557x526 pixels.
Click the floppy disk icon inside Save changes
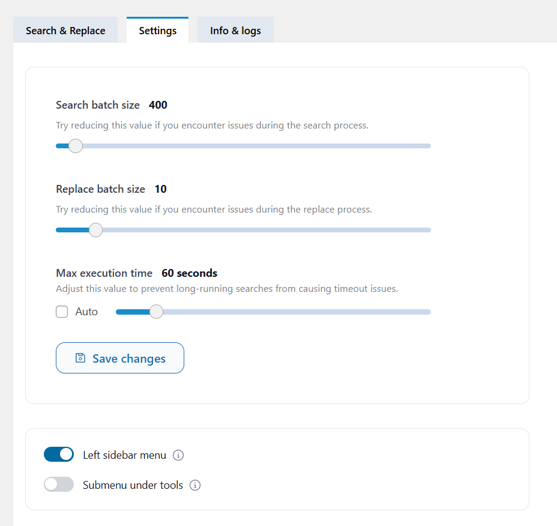80,358
